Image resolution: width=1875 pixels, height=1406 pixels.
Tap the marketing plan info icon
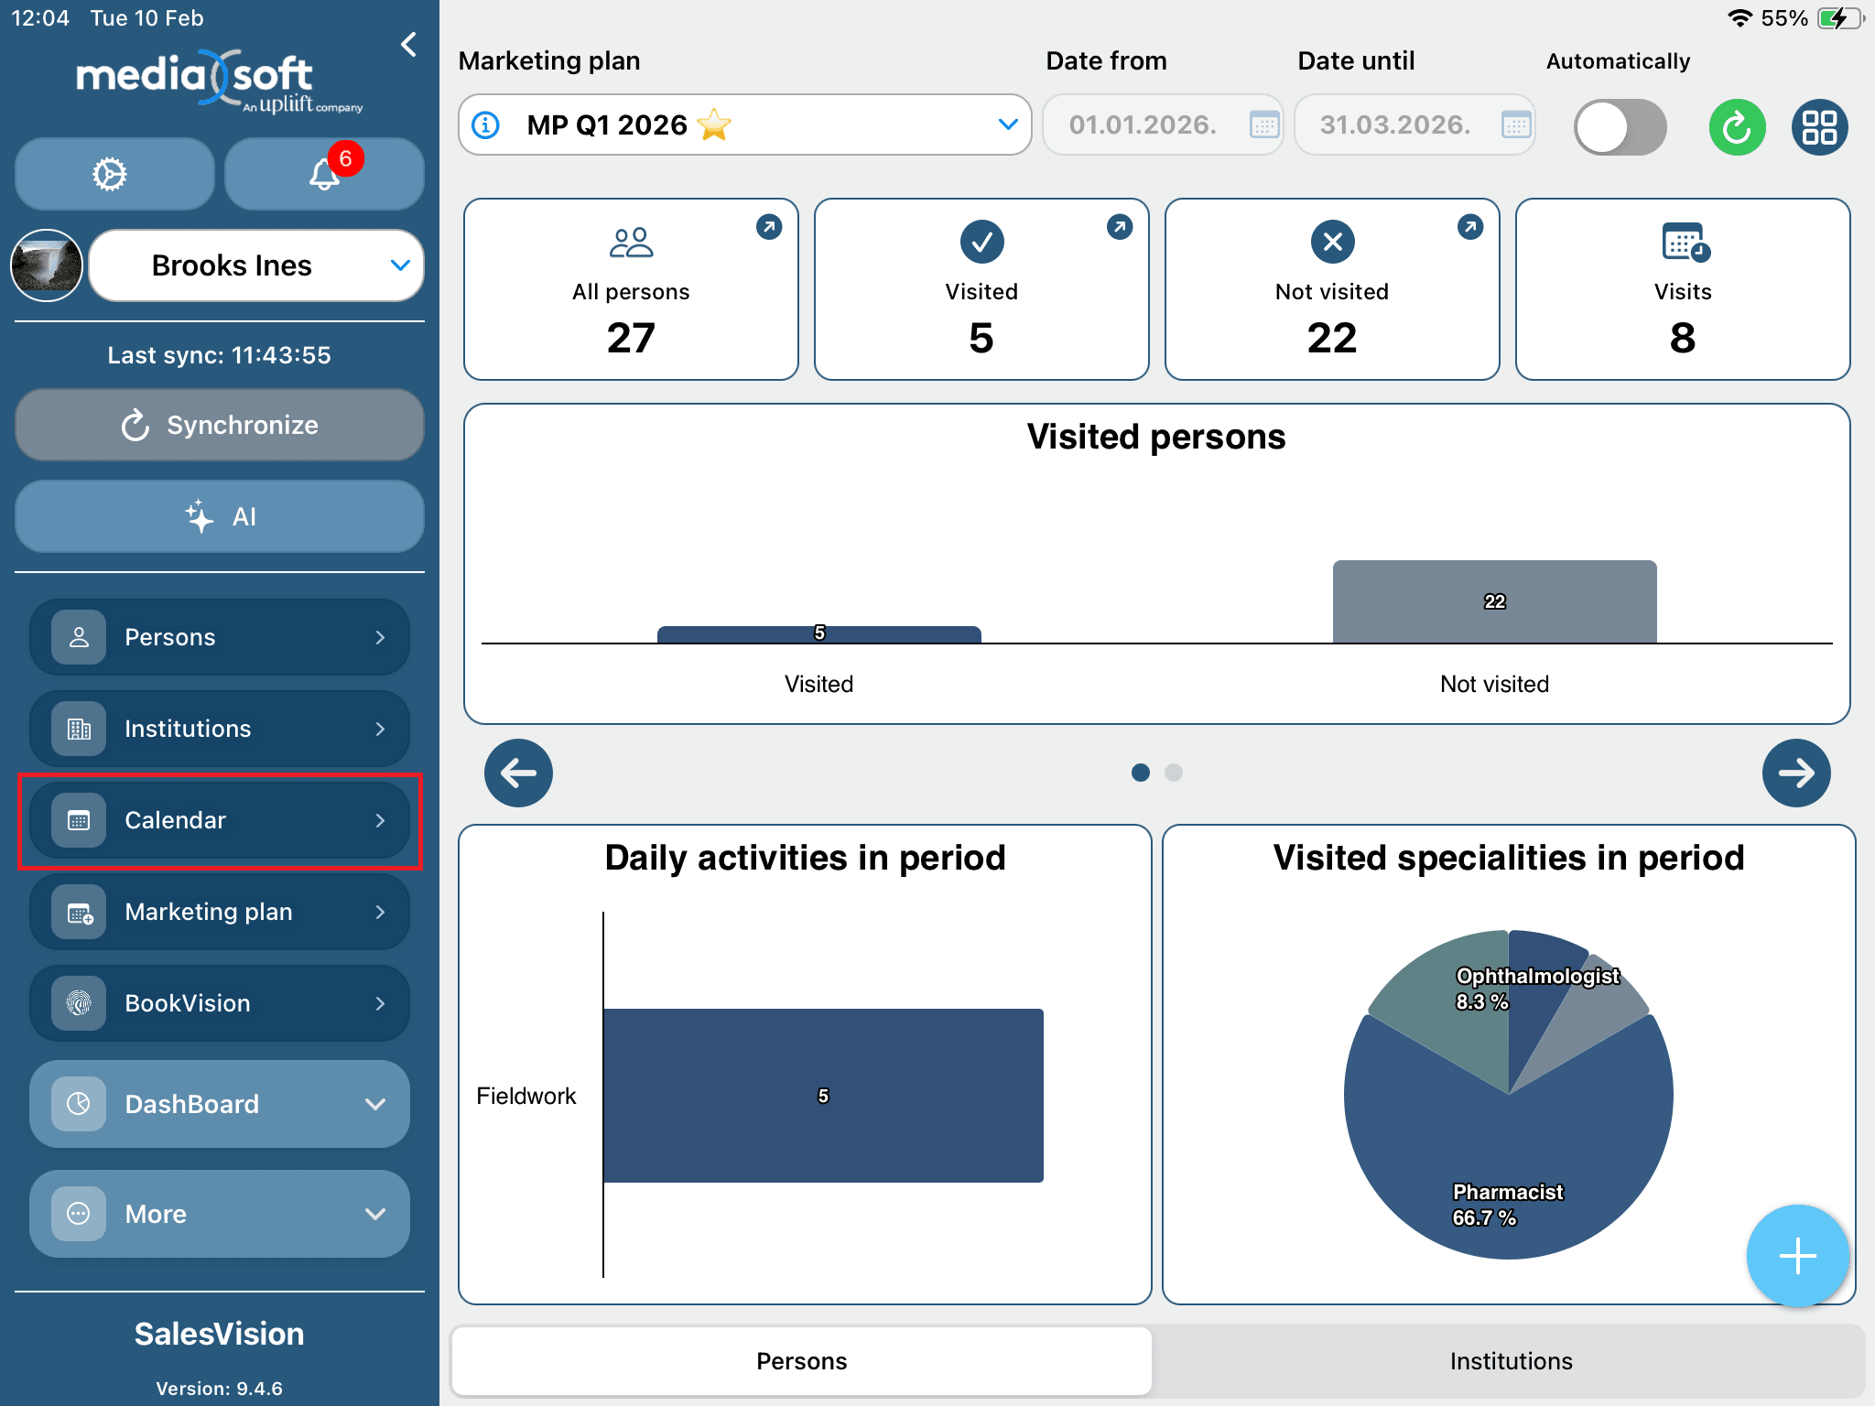(x=486, y=124)
